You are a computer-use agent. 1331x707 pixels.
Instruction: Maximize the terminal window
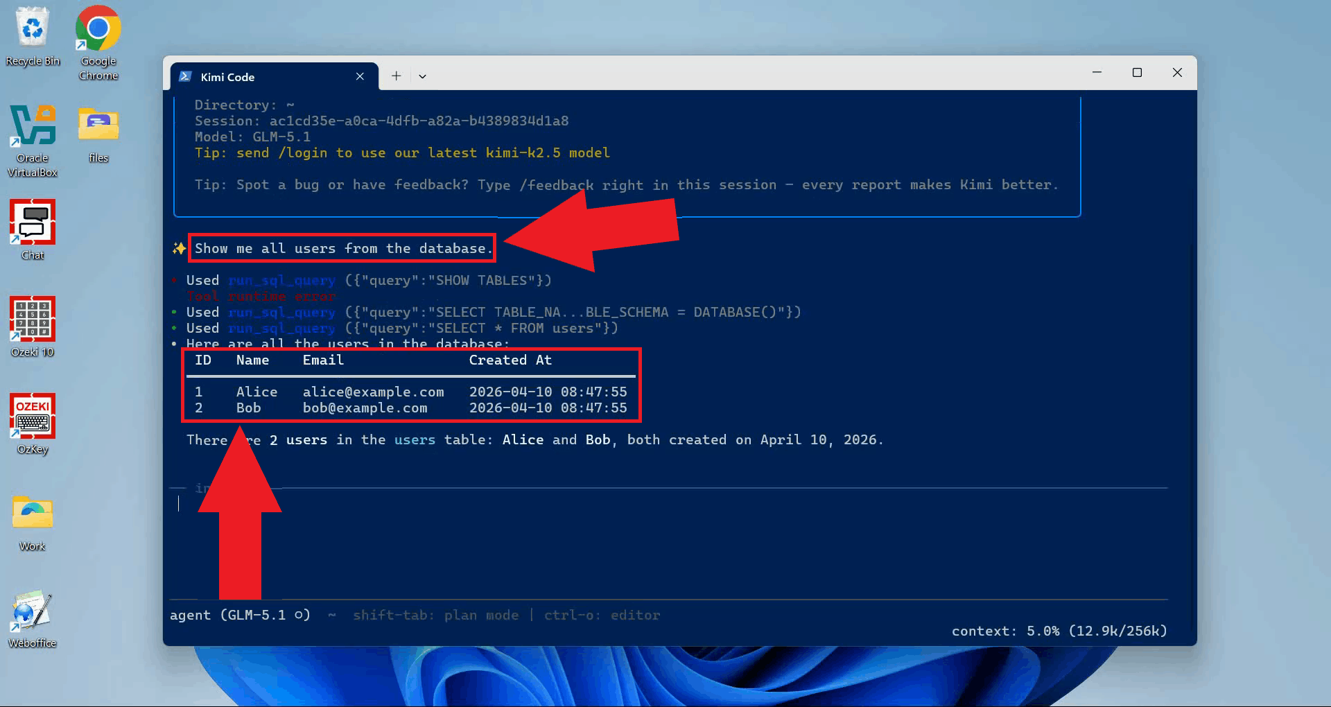[x=1137, y=72]
